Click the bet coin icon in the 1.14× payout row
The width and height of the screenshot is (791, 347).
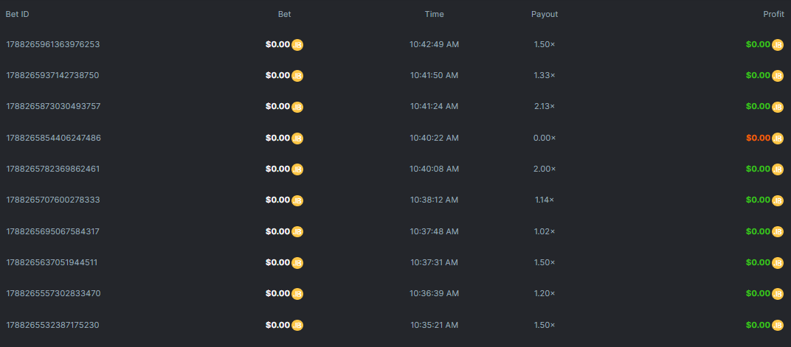point(297,200)
